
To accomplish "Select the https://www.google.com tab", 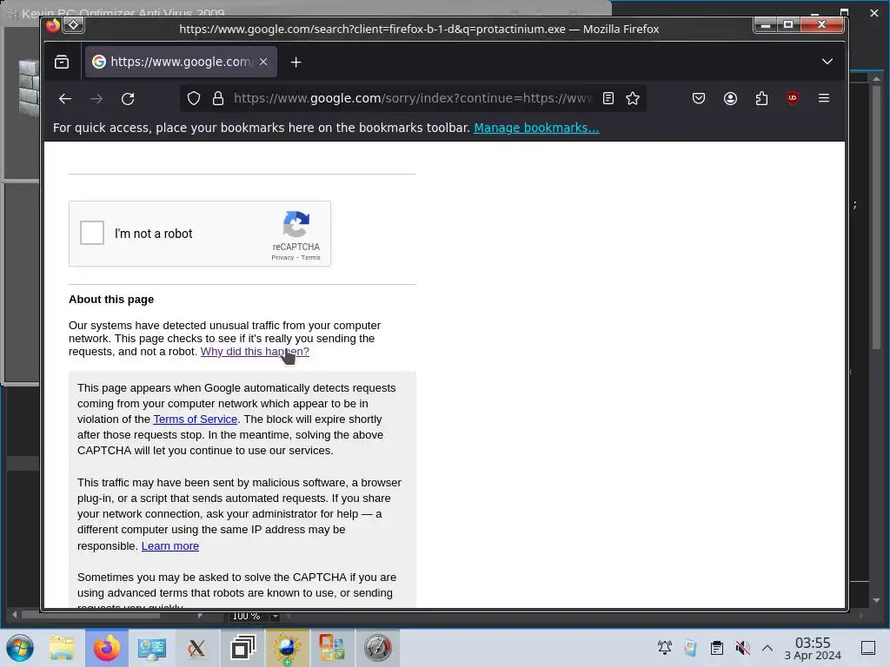I will (181, 62).
